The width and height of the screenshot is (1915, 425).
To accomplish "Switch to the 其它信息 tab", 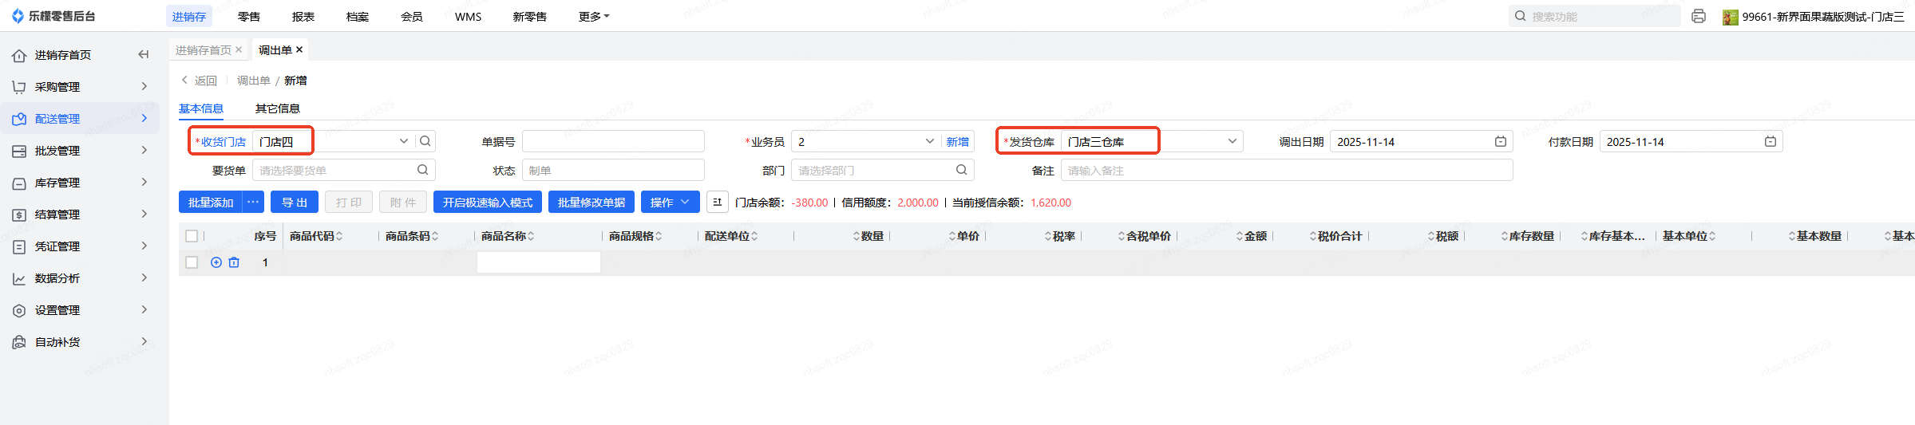I will (x=278, y=108).
